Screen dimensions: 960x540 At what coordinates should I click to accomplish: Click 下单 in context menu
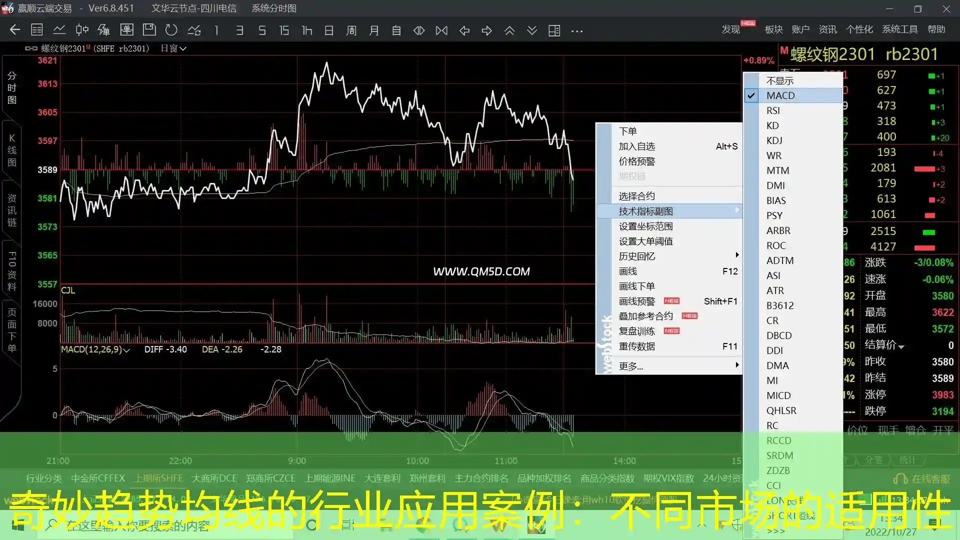669,131
